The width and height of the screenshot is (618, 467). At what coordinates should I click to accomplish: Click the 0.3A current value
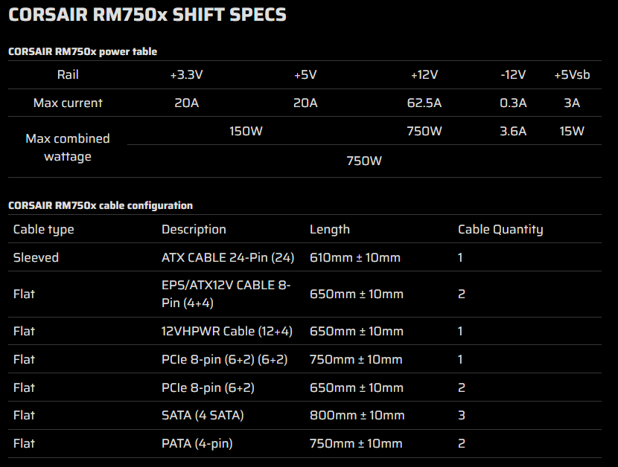pos(513,103)
